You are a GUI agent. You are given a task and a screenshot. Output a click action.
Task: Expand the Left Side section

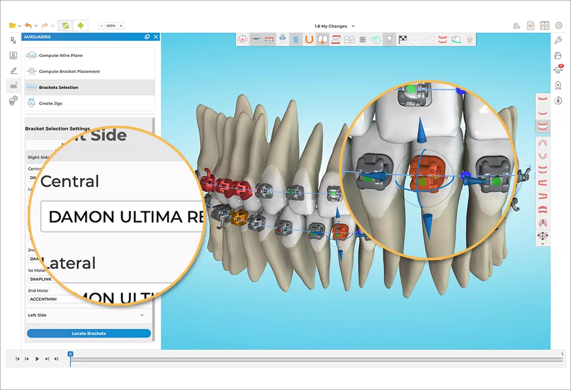142,315
